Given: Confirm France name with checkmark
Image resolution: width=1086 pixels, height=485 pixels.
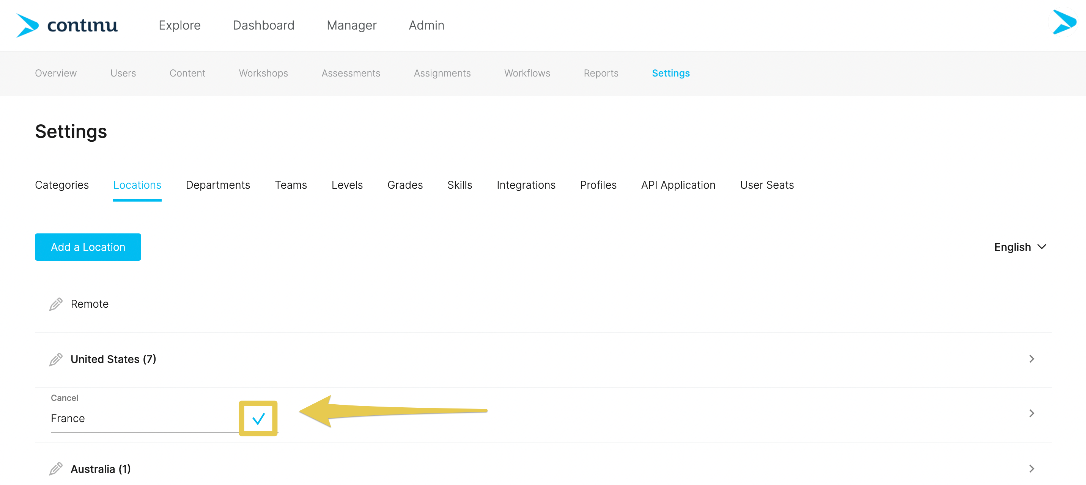Looking at the screenshot, I should coord(258,418).
